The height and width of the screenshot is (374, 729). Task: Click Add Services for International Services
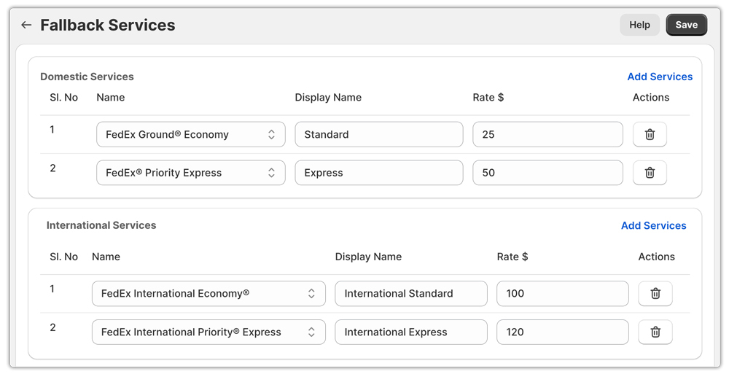point(653,225)
